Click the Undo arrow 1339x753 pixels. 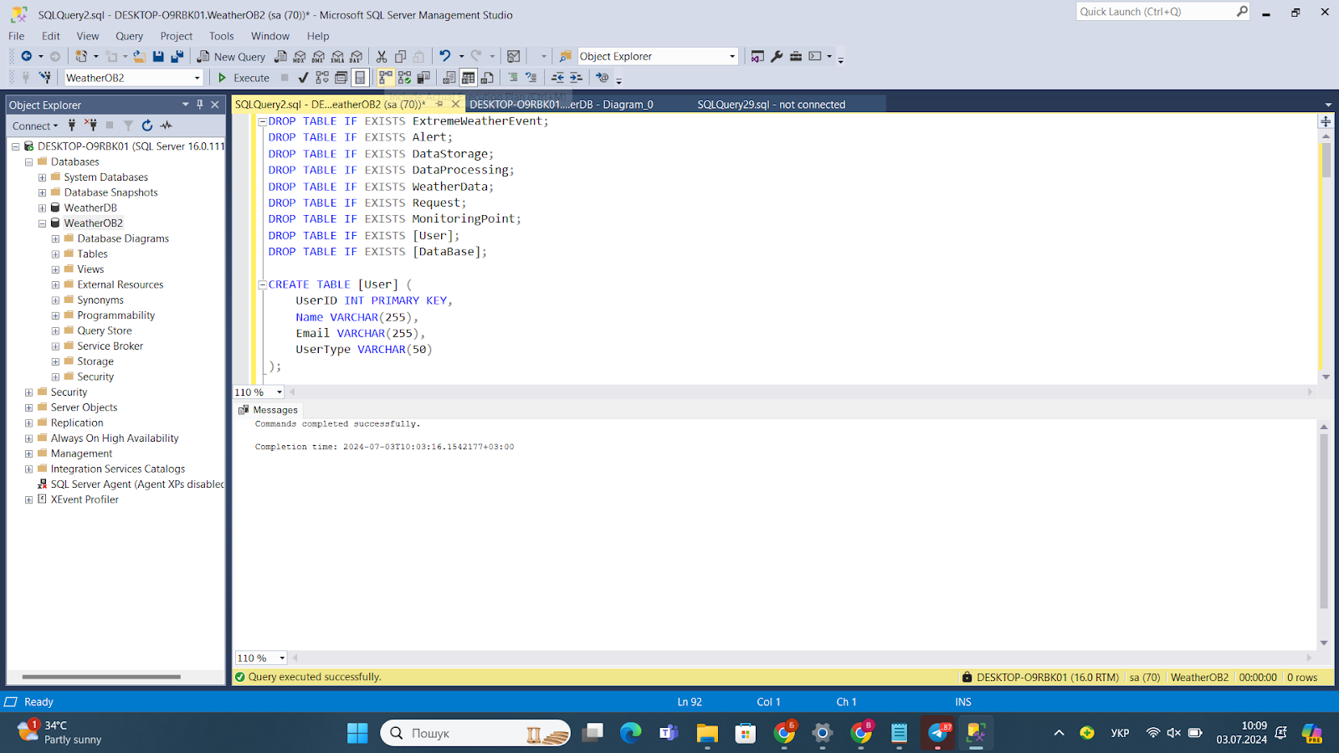(445, 56)
